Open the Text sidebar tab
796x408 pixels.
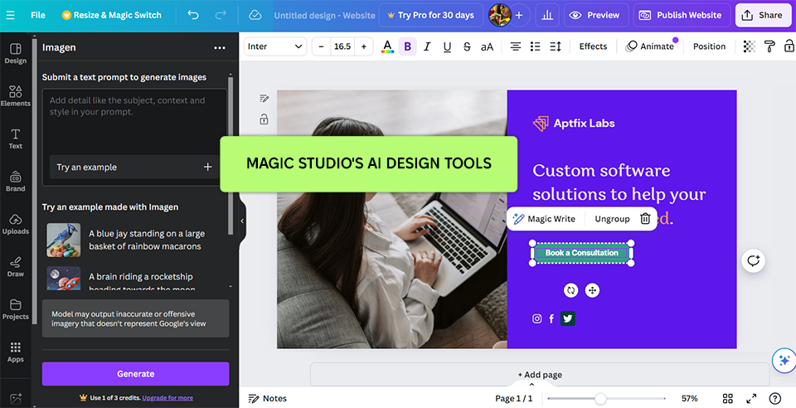(x=15, y=138)
